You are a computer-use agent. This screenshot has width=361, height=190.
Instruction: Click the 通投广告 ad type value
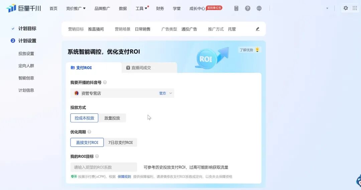pos(189,29)
